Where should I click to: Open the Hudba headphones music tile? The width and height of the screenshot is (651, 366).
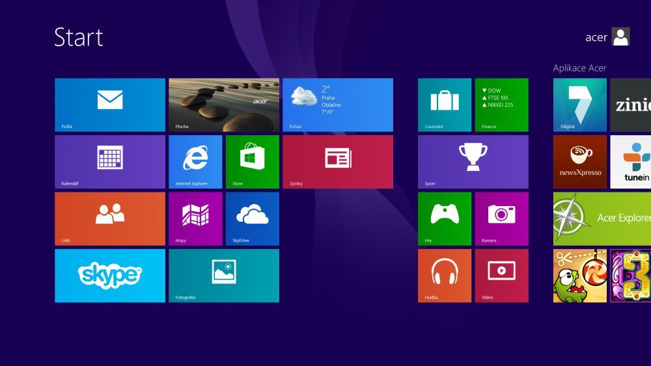point(444,275)
